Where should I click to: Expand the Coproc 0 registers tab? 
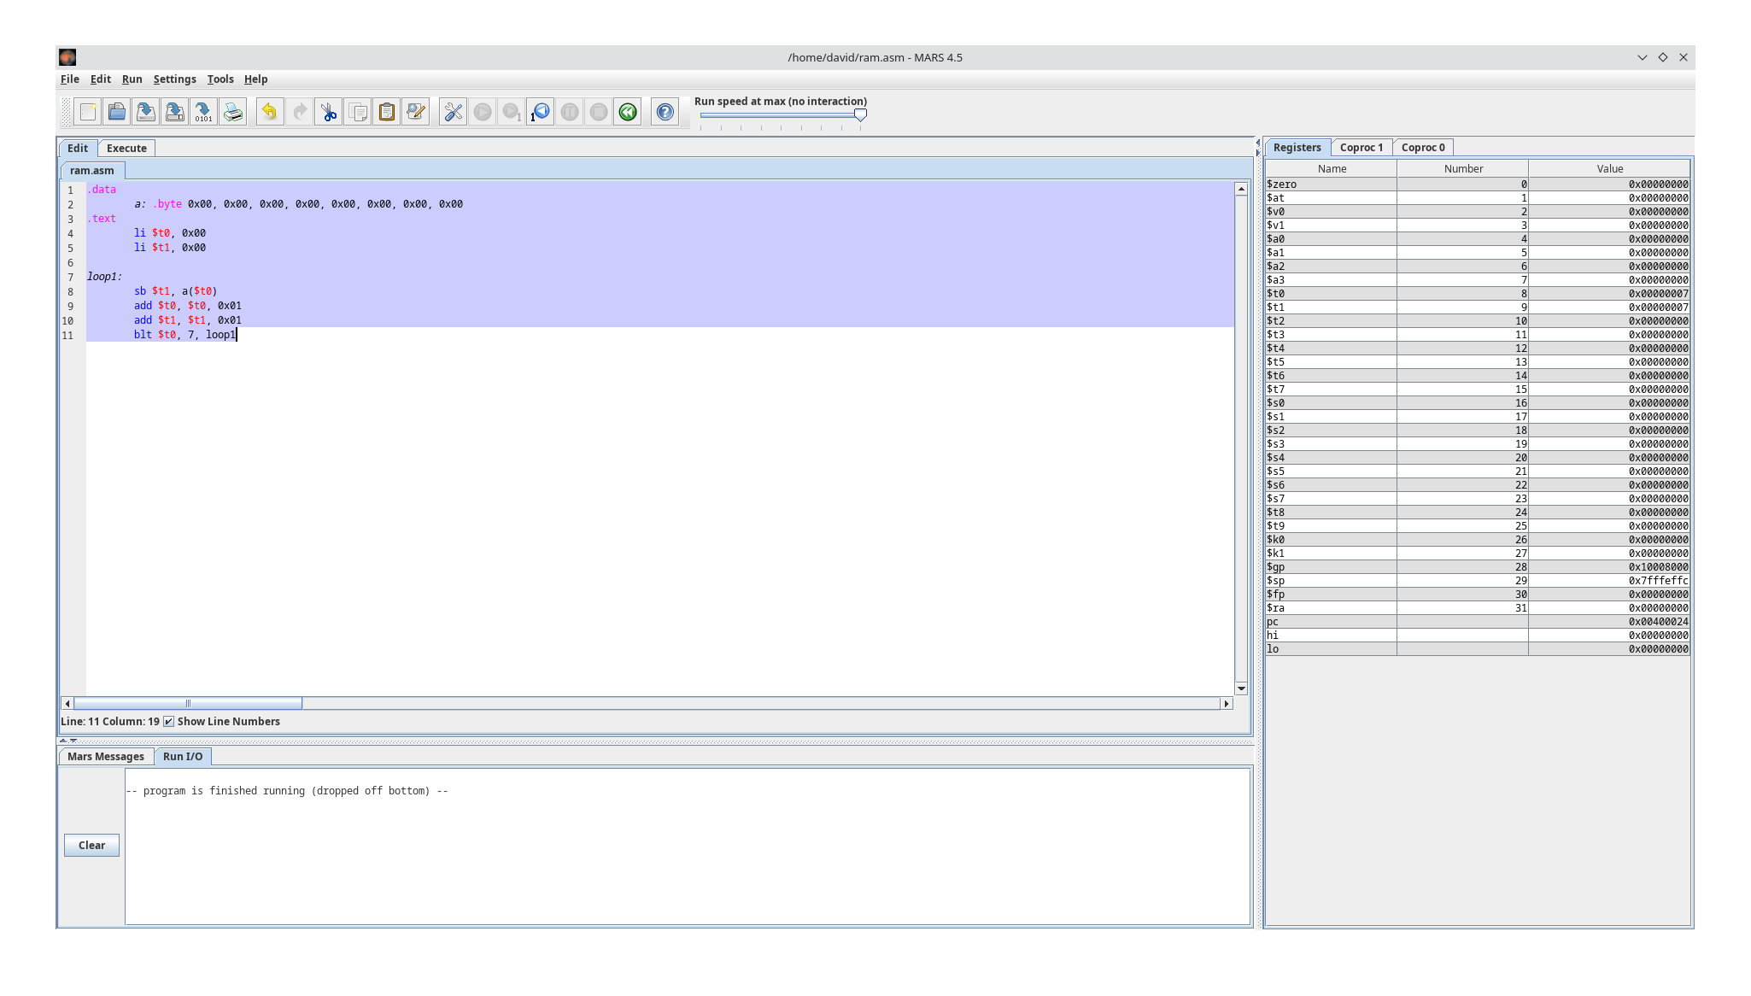pos(1424,147)
